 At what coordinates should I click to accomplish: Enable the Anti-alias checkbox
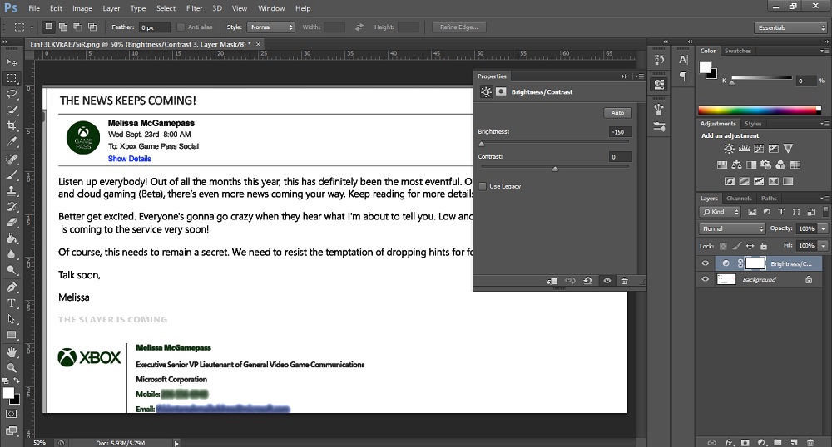pos(181,27)
